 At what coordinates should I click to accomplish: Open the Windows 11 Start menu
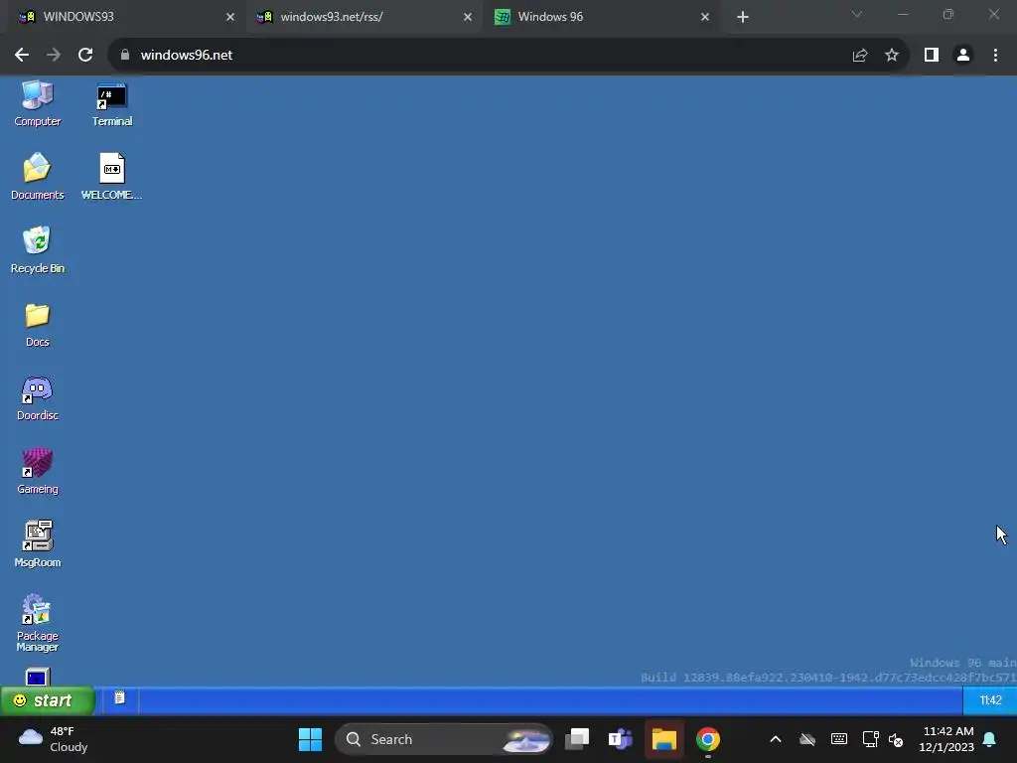pyautogui.click(x=310, y=739)
